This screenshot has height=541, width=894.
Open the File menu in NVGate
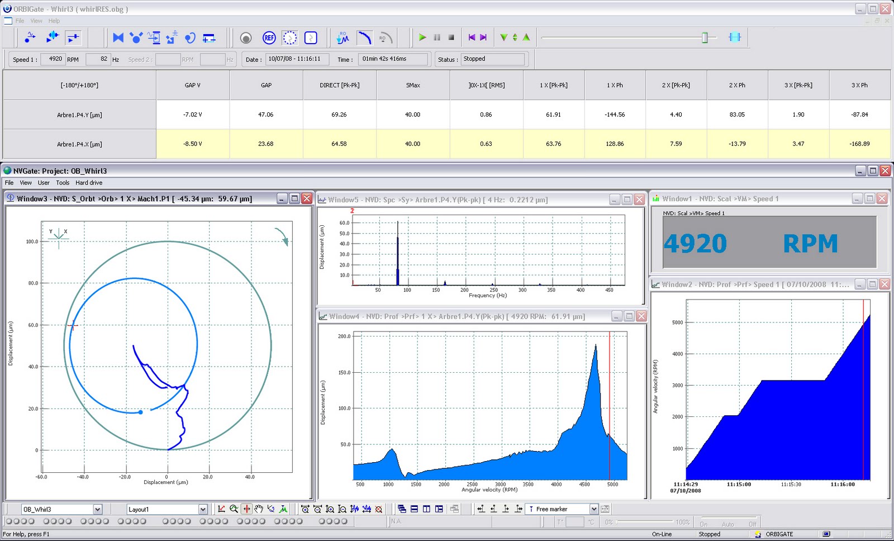(x=9, y=183)
